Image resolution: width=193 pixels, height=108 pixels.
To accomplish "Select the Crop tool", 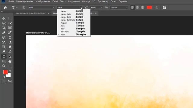I will (4, 28).
